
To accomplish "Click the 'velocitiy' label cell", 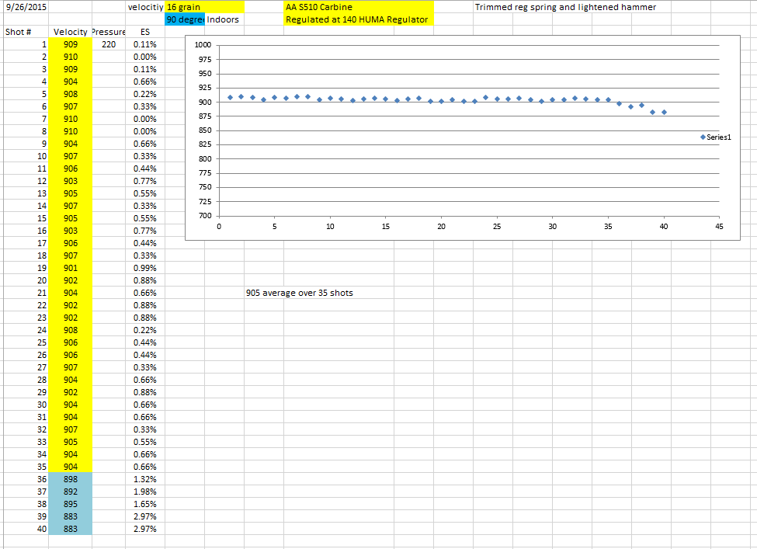I will 145,7.
